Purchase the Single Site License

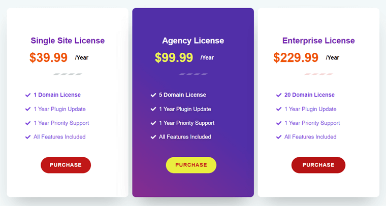[x=66, y=165]
